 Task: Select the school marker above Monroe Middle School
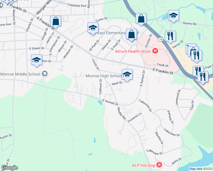pyautogui.click(x=36, y=61)
